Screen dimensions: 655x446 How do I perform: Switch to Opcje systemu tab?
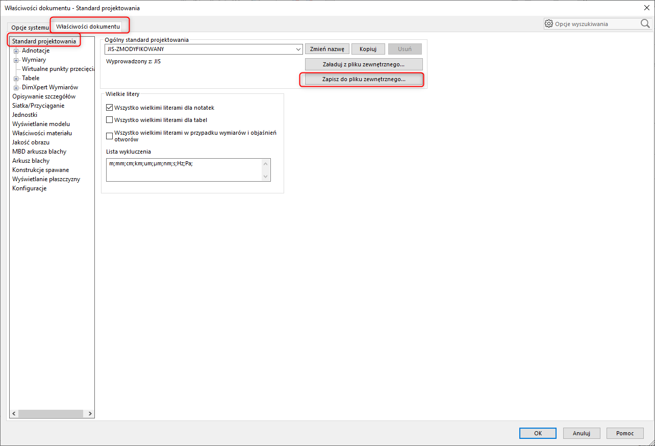pyautogui.click(x=30, y=27)
